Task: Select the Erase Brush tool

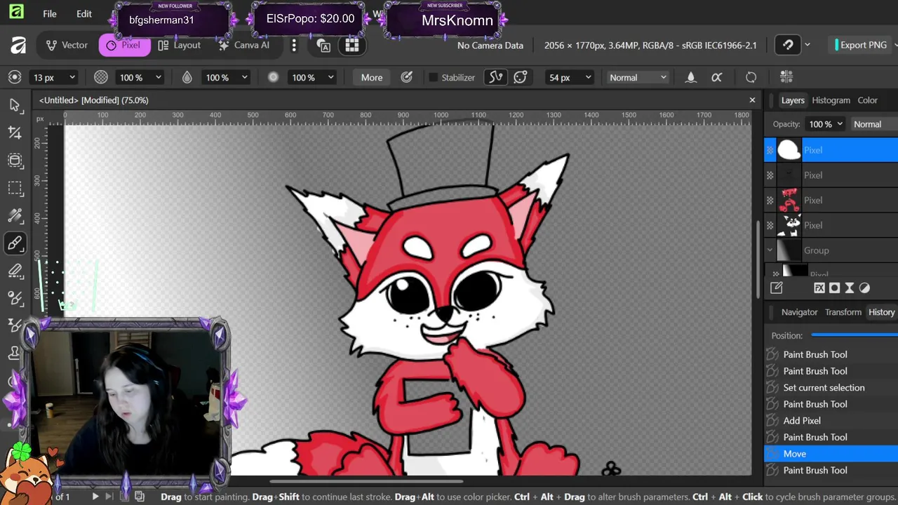Action: (15, 271)
